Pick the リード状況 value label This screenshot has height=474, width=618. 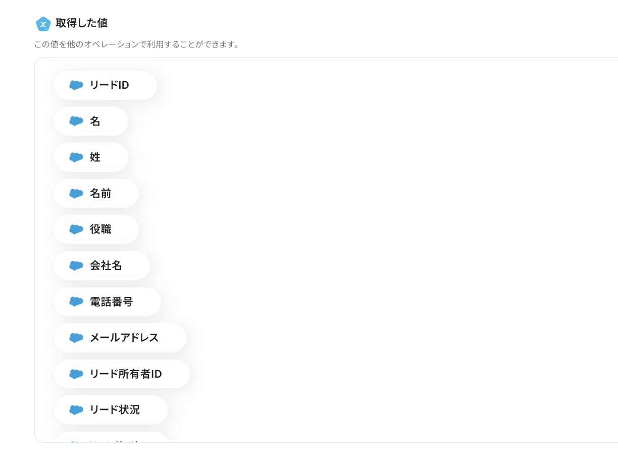[115, 410]
